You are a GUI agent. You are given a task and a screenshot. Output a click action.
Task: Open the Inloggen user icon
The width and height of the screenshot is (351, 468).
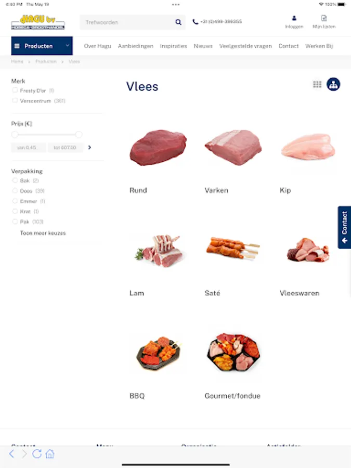coord(294,18)
